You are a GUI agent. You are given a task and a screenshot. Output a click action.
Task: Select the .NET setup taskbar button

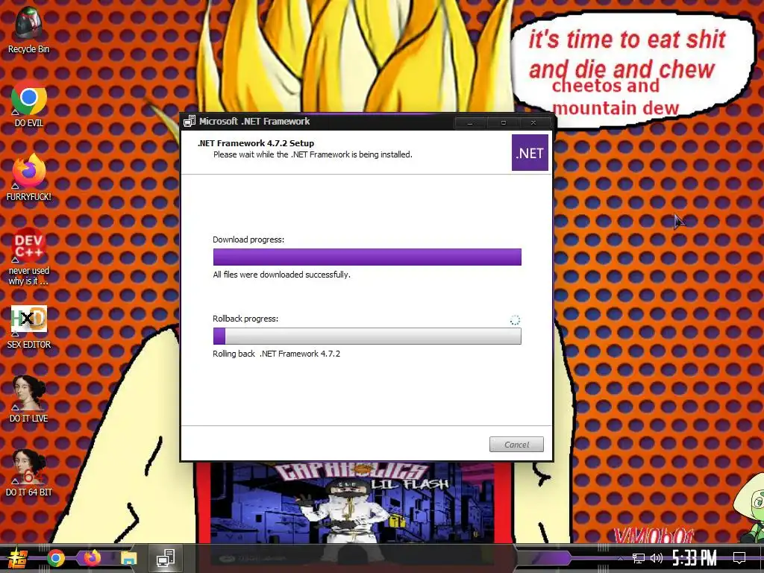point(166,558)
